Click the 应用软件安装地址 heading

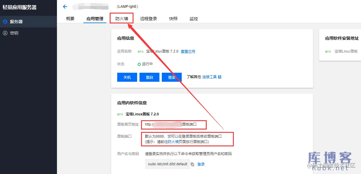(342, 38)
